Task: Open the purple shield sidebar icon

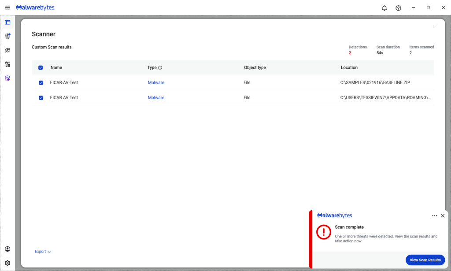Action: [x=7, y=78]
